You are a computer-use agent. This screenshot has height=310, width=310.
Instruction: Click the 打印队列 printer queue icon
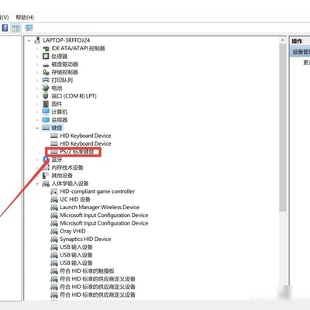point(46,80)
